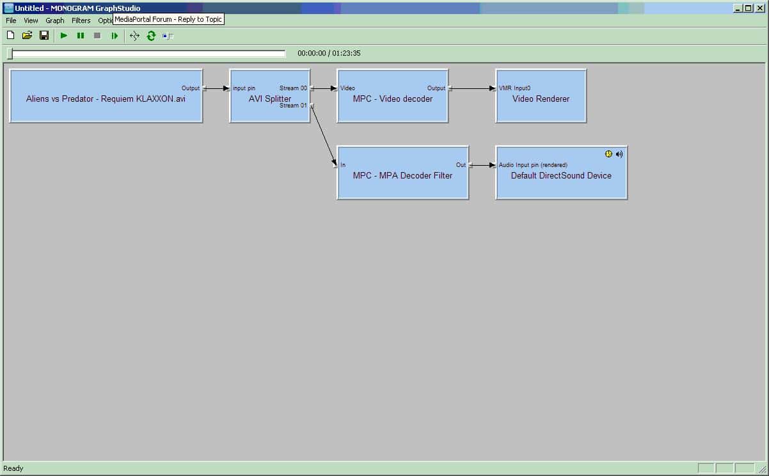Select the MPC - MPA Decoder Filter
The height and width of the screenshot is (476, 769).
click(x=403, y=173)
